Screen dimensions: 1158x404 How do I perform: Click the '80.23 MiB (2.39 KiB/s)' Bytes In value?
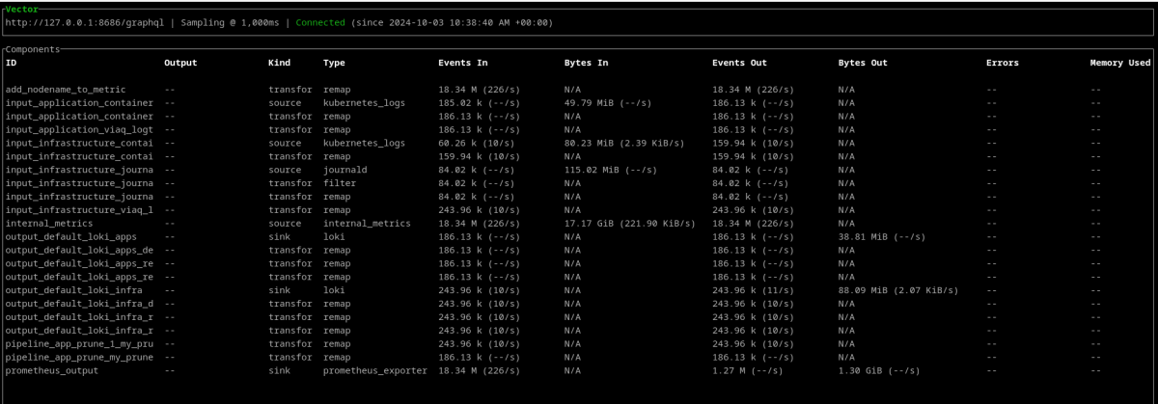pyautogui.click(x=626, y=143)
